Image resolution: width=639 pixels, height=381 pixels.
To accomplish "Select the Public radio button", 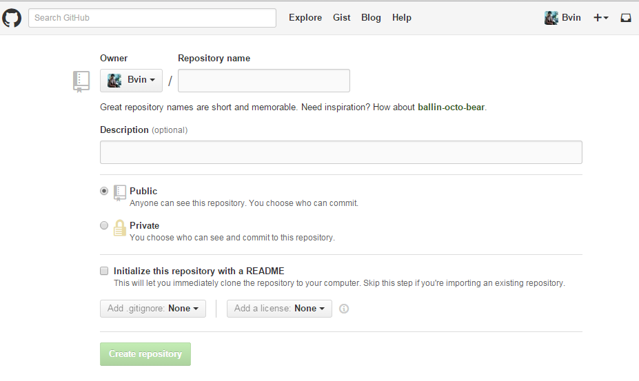I will click(x=104, y=191).
